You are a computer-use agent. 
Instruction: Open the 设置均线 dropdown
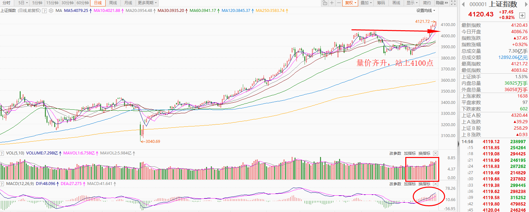click(426, 11)
